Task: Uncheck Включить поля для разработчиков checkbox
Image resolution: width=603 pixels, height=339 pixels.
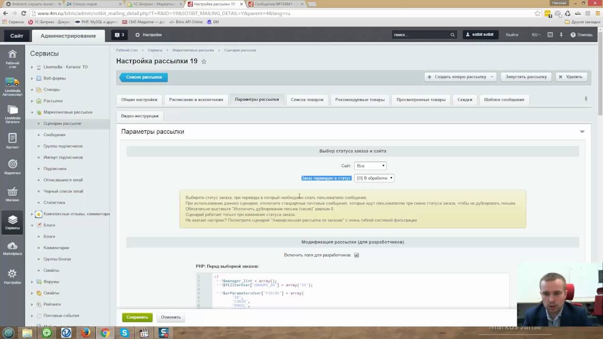Action: (357, 255)
